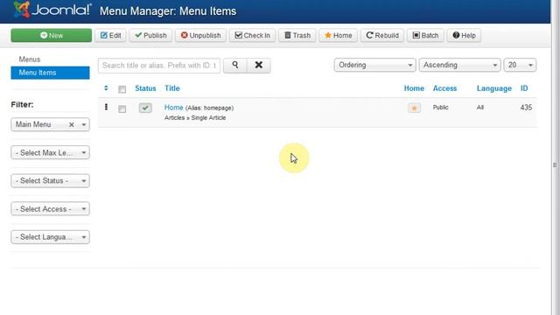Toggle the select-all checkbox in header
The width and height of the screenshot is (560, 315).
coord(122,89)
